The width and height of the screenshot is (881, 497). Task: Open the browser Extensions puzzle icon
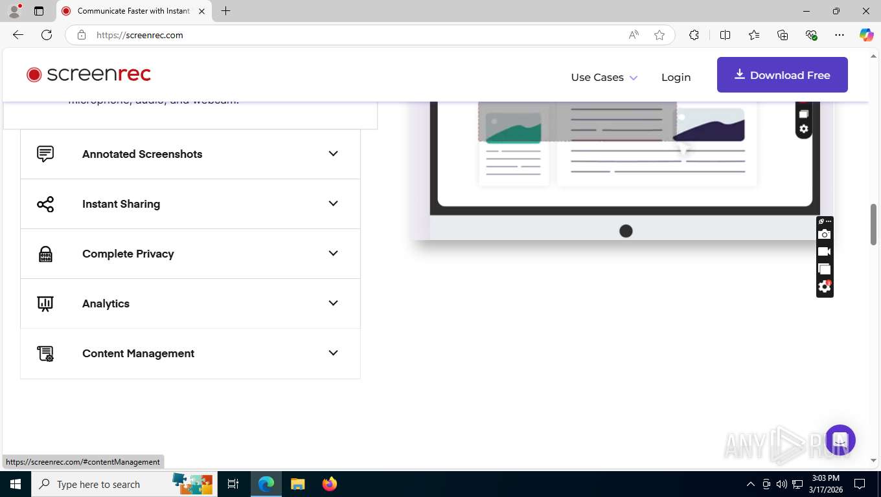tap(694, 35)
